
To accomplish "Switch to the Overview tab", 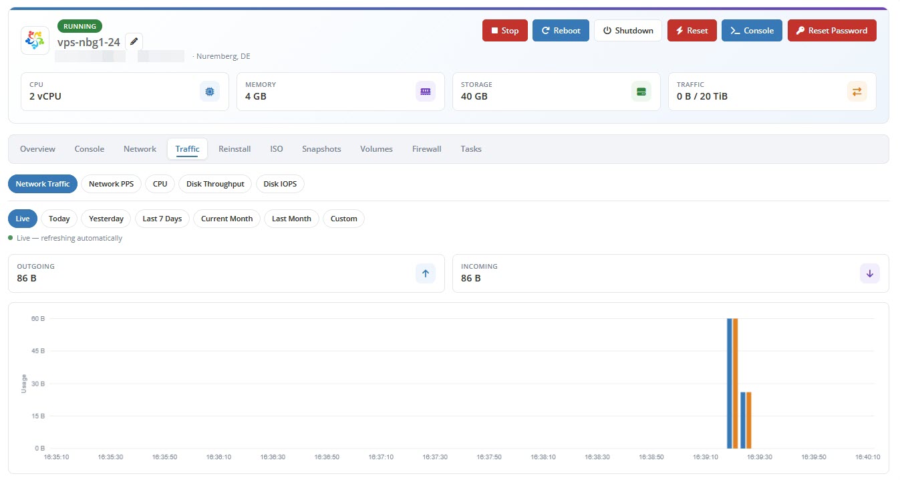I will (37, 149).
